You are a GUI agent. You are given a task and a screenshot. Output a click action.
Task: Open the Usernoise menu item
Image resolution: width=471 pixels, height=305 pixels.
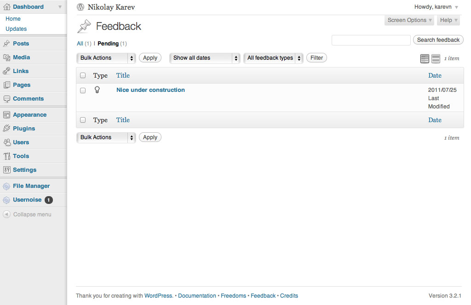[x=27, y=200]
